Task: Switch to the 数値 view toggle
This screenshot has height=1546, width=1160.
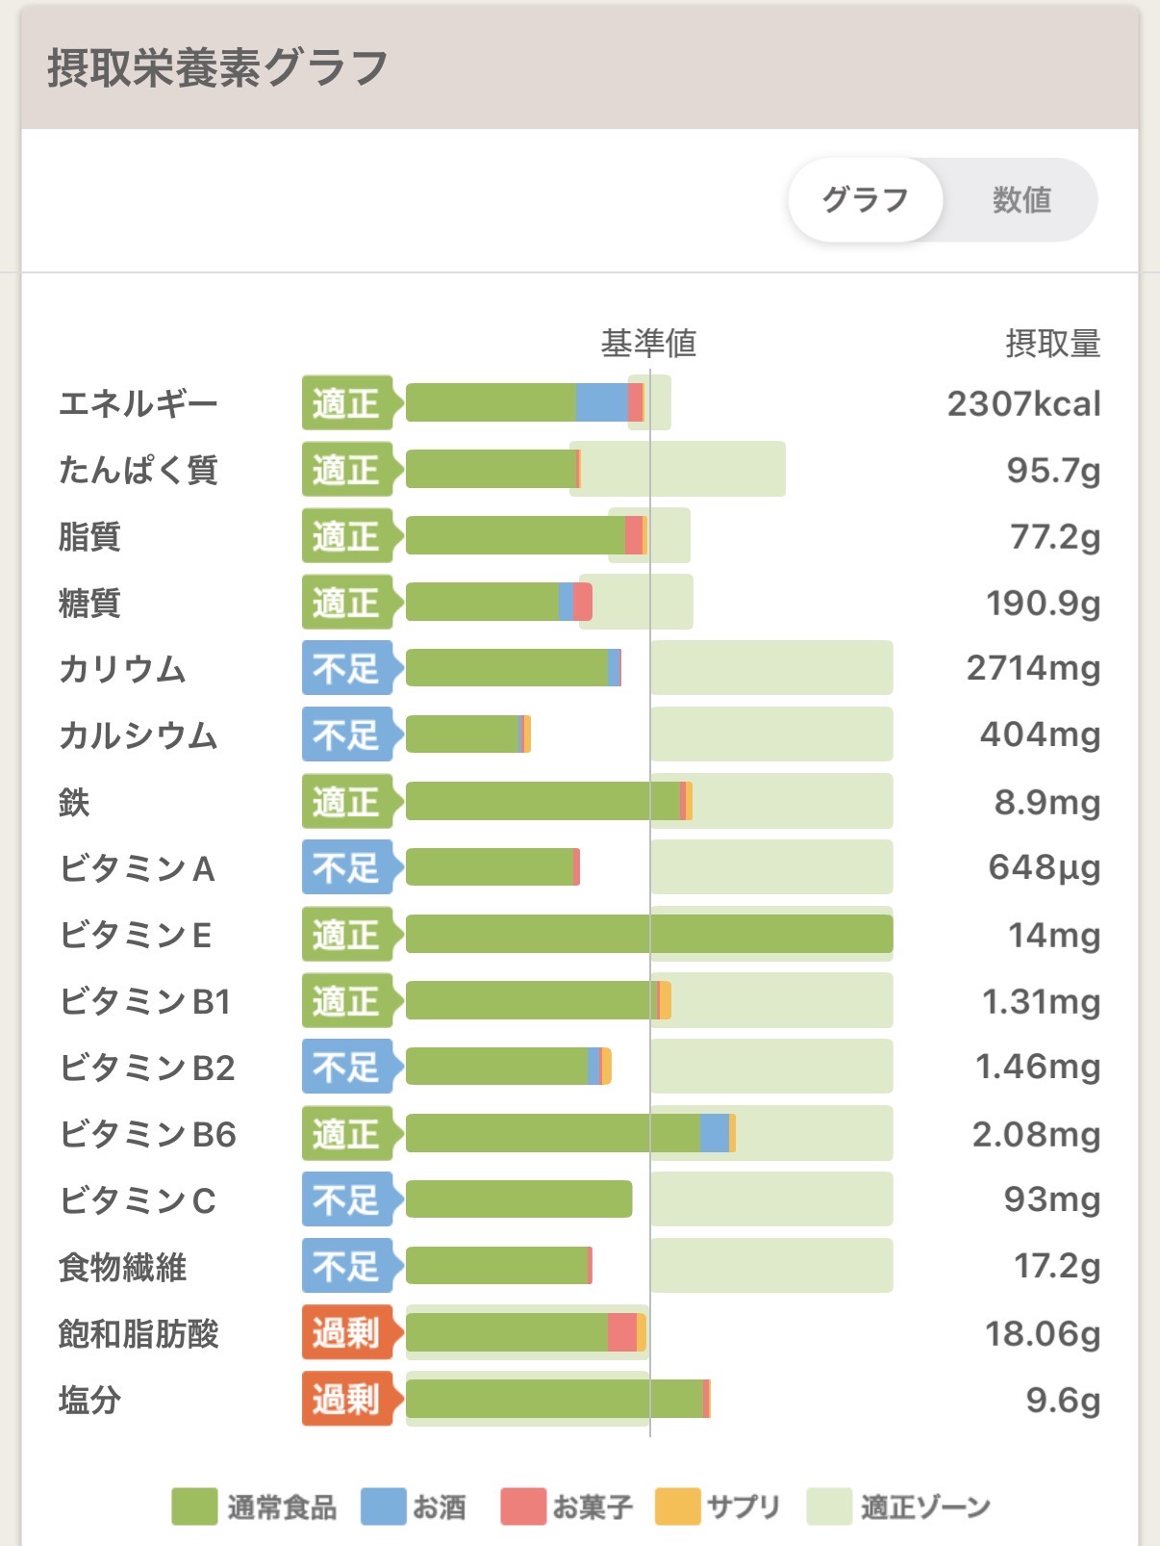Action: 1021,200
